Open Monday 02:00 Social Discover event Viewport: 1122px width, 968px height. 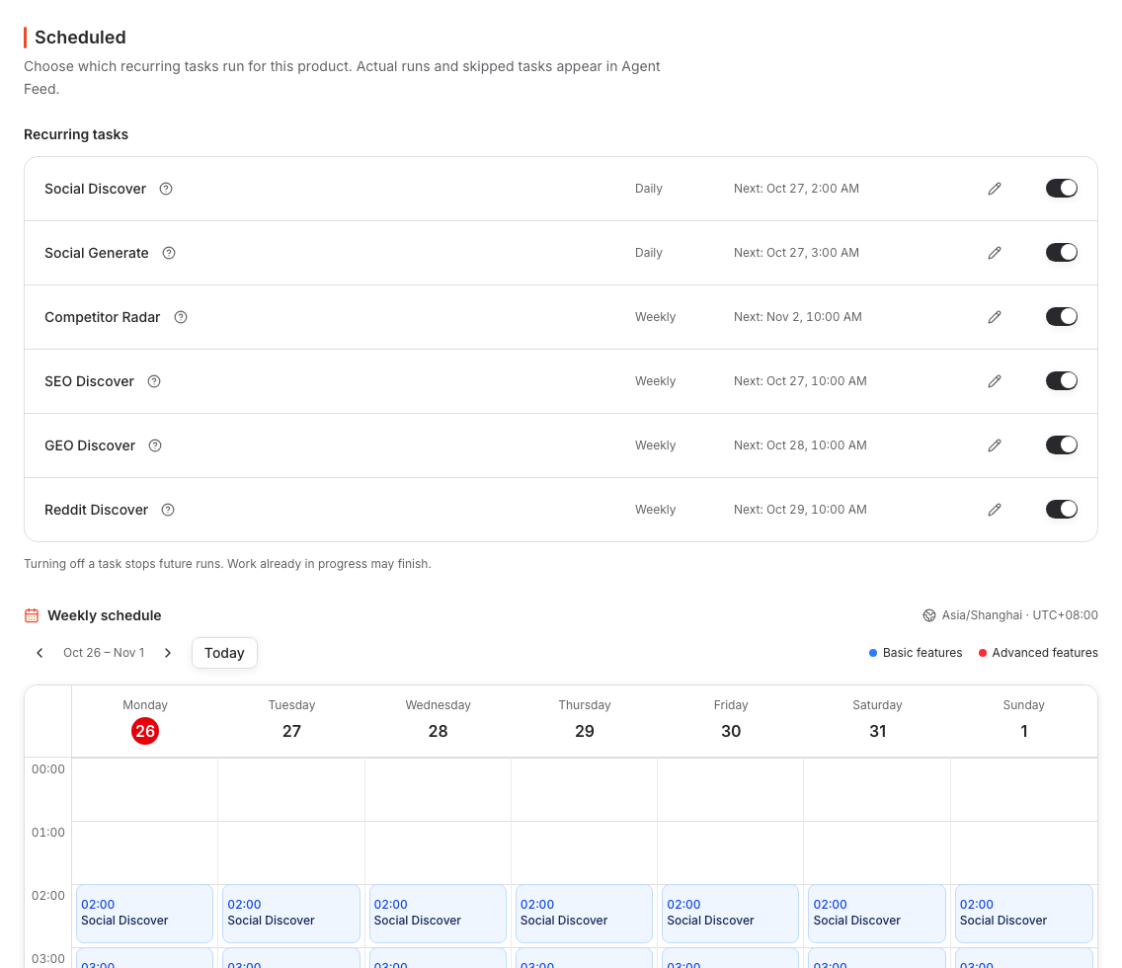point(144,914)
